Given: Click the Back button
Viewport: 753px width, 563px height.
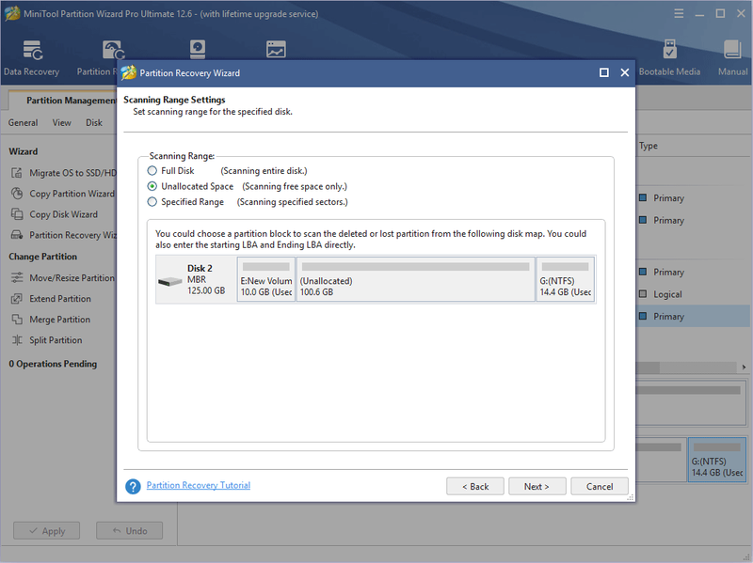Looking at the screenshot, I should [x=475, y=486].
